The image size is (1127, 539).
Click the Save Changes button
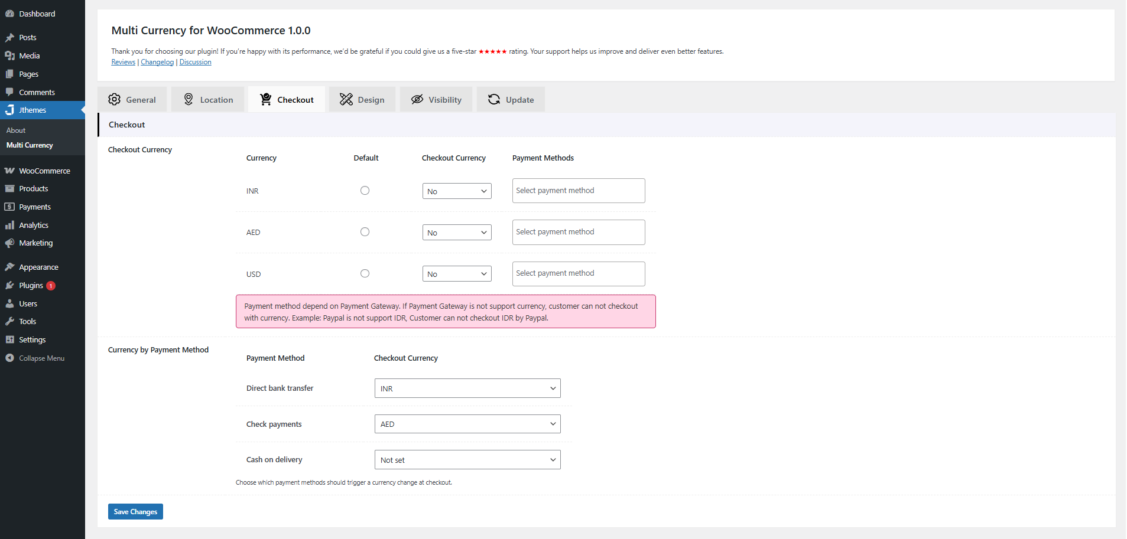point(135,512)
